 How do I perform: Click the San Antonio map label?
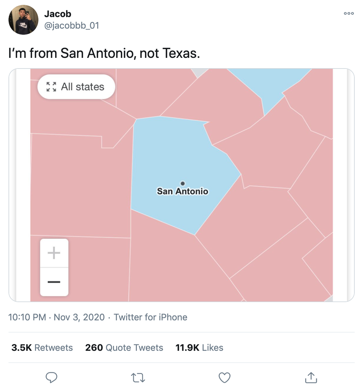183,191
